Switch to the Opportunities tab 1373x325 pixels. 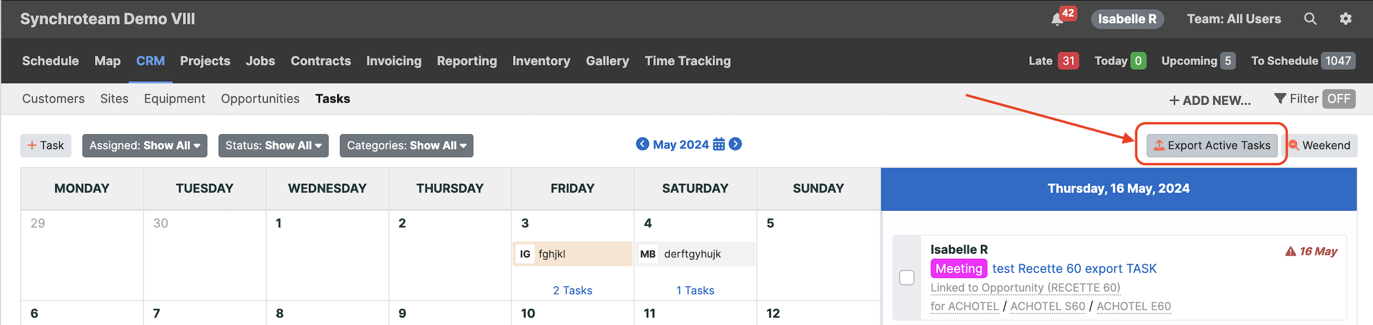click(260, 99)
